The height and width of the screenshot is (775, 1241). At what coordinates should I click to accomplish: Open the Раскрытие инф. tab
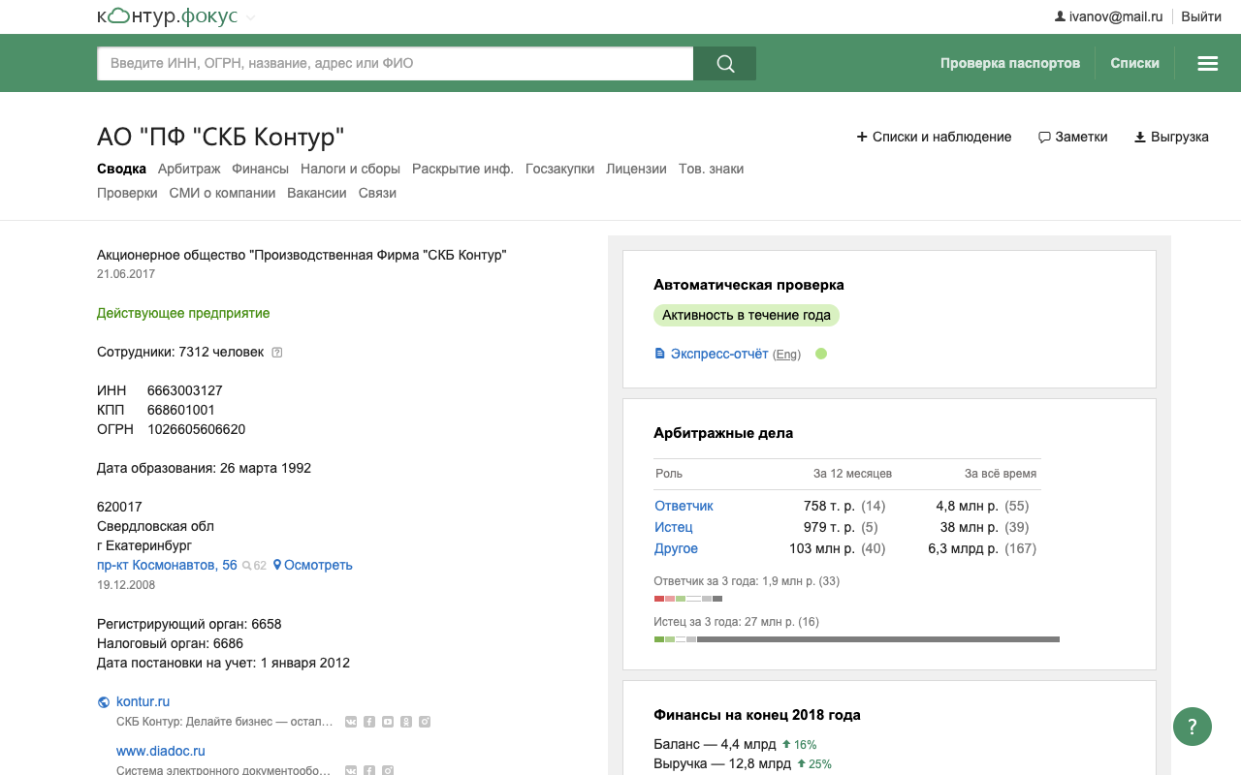[x=462, y=169]
